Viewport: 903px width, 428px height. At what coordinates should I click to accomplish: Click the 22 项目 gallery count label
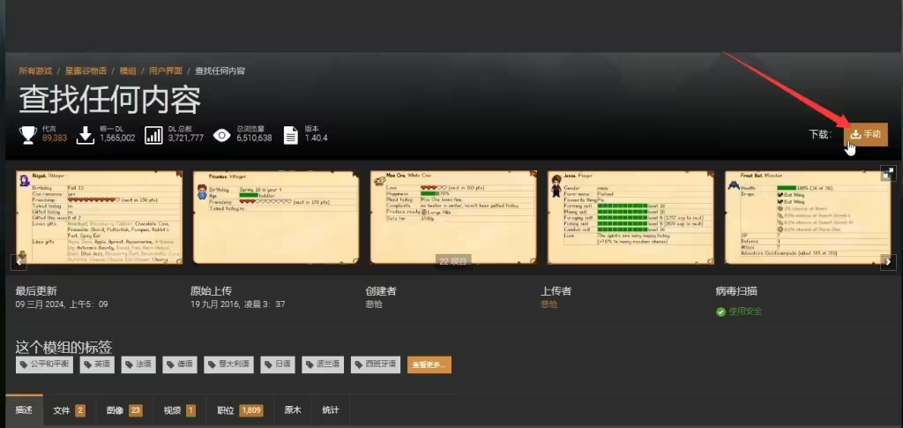pos(453,261)
